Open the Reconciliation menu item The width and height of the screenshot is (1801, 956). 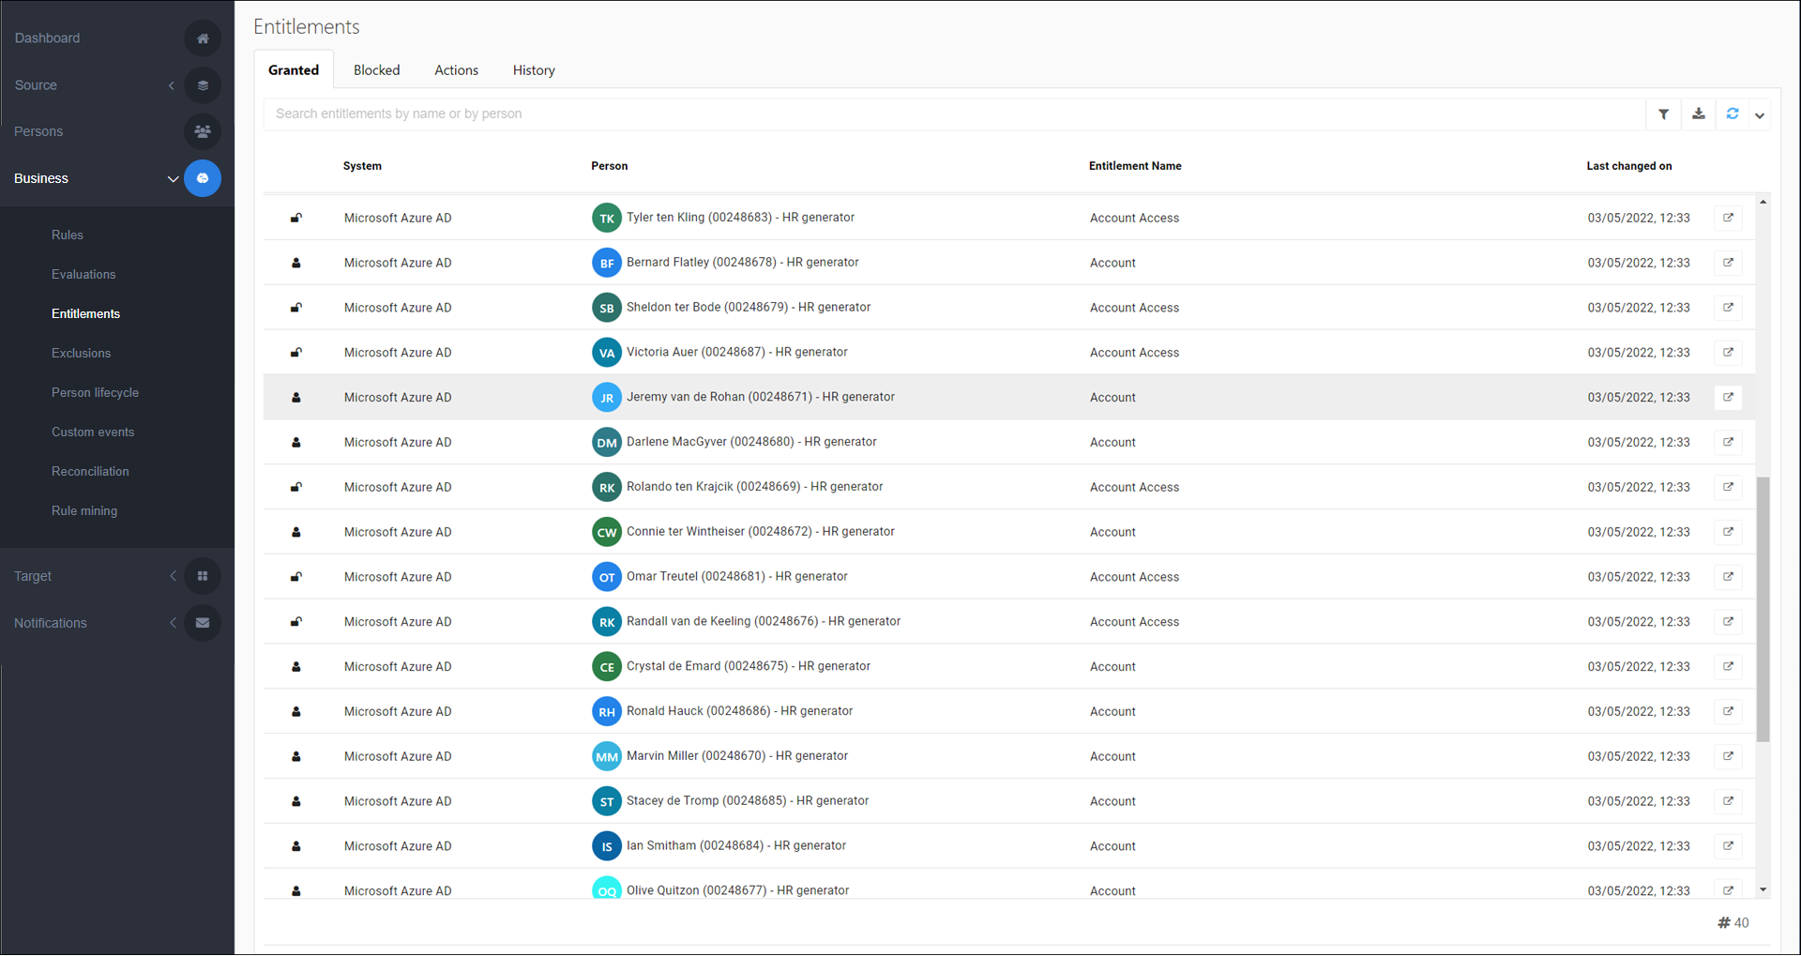[x=90, y=472]
